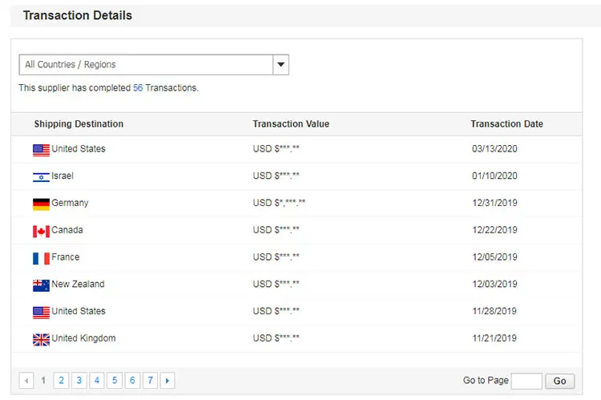This screenshot has height=400, width=601.
Task: Select page 4 in pagination
Action: point(96,381)
